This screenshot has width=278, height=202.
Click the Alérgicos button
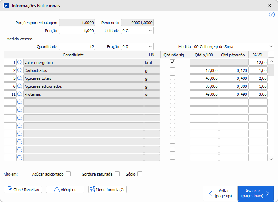pyautogui.click(x=68, y=189)
